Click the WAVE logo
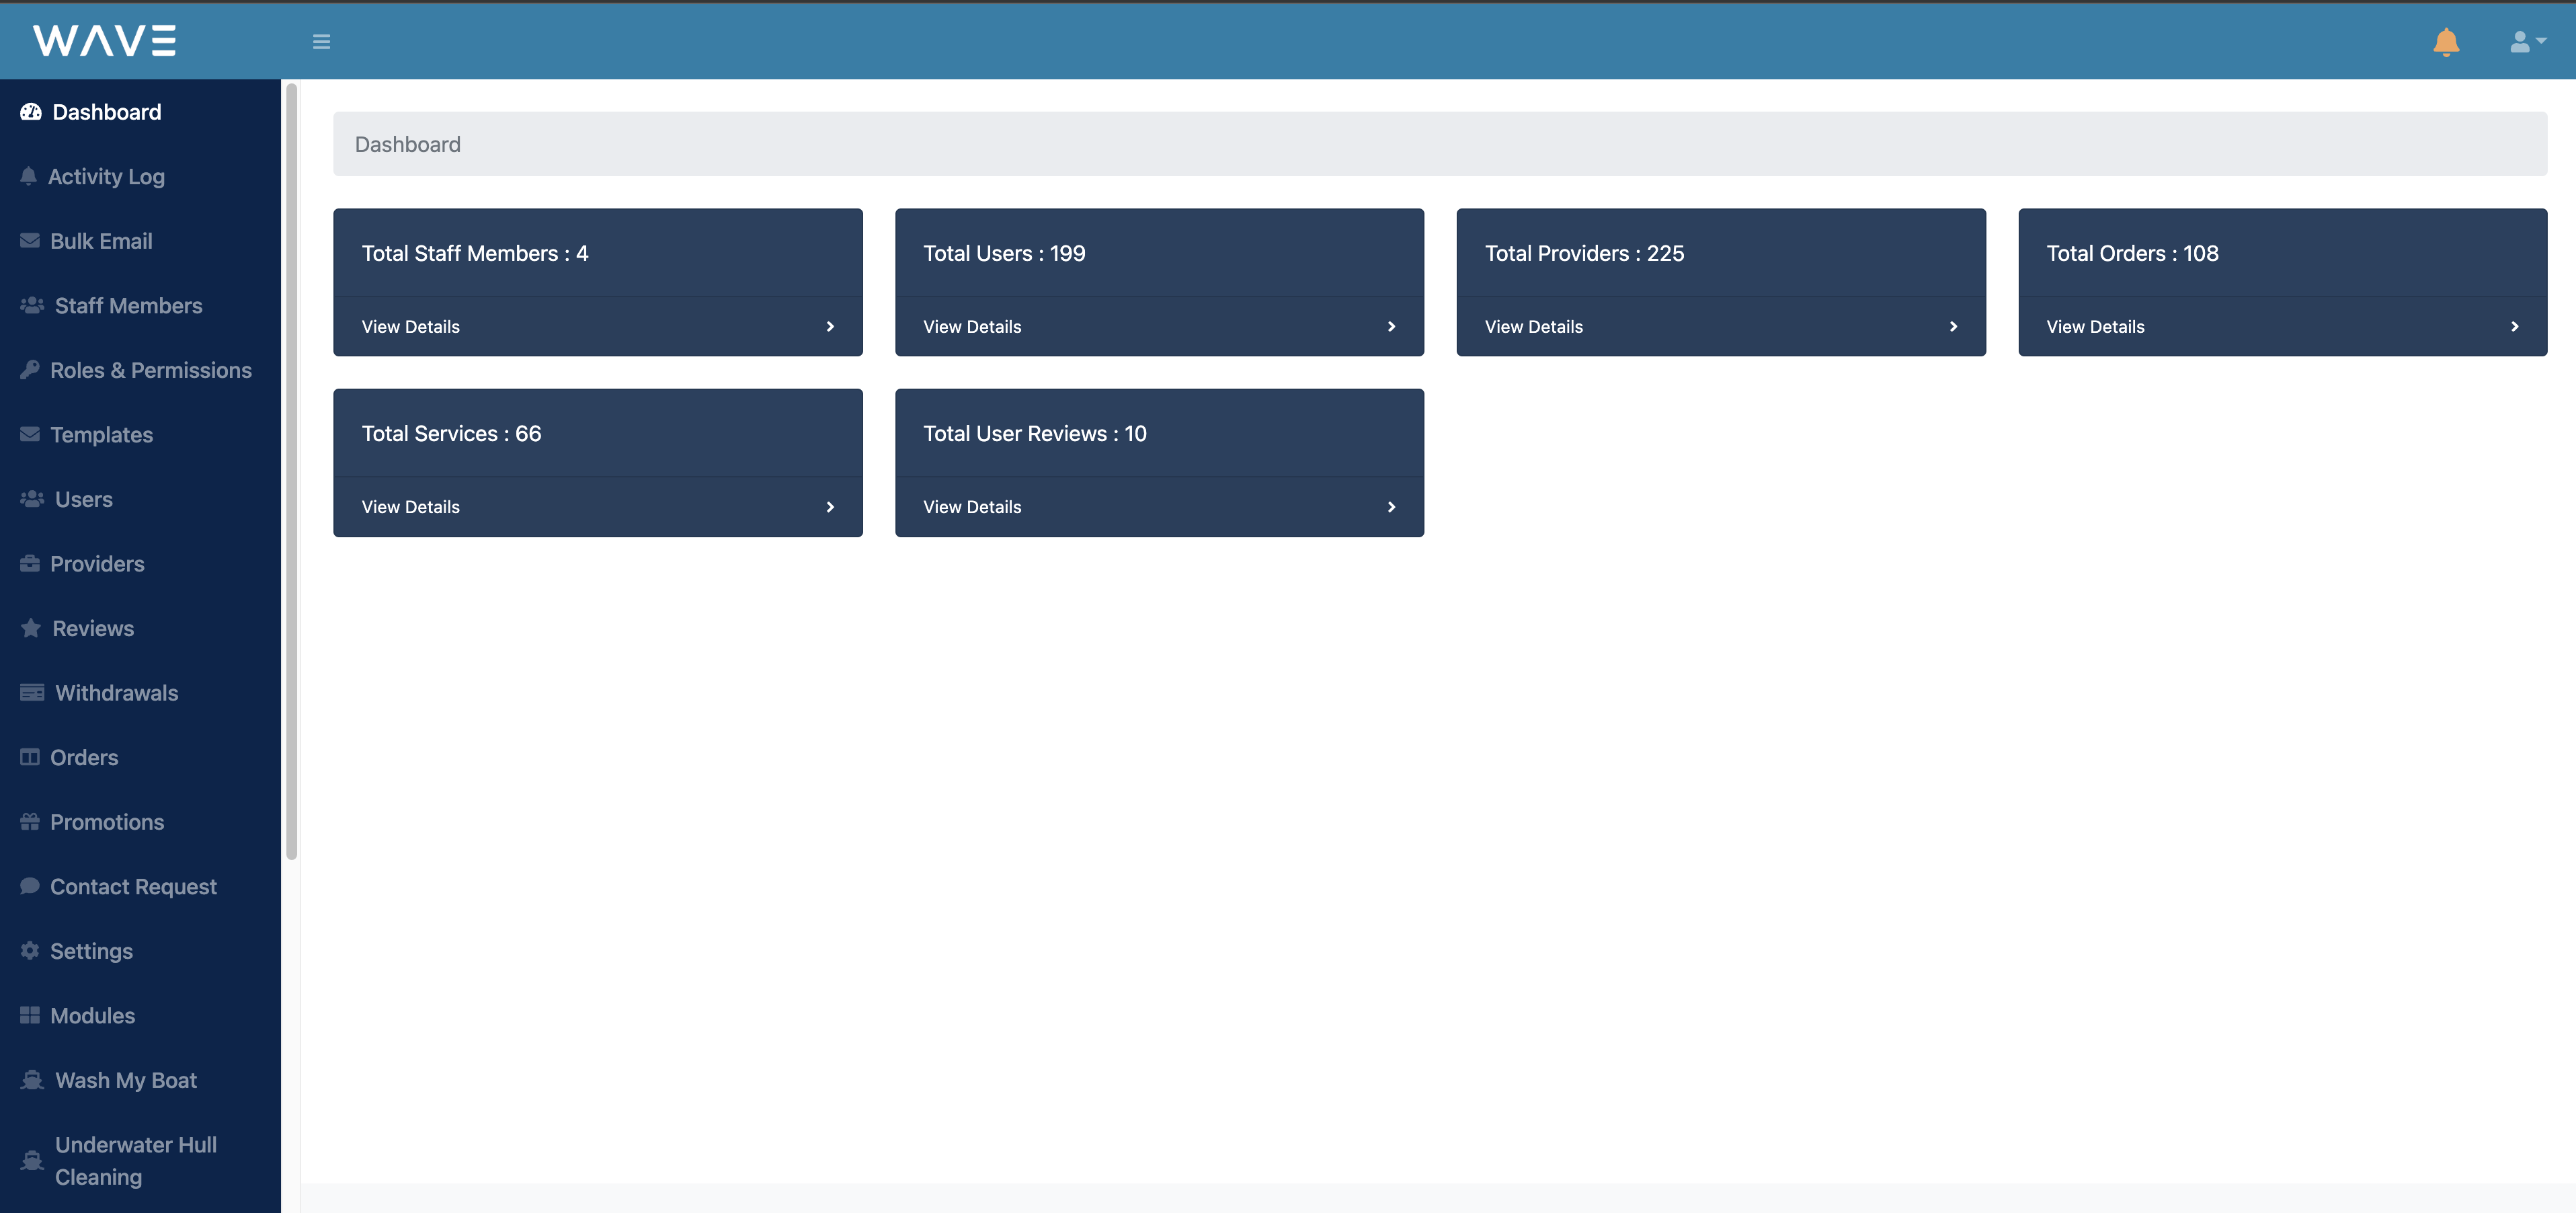This screenshot has height=1213, width=2576. click(105, 41)
